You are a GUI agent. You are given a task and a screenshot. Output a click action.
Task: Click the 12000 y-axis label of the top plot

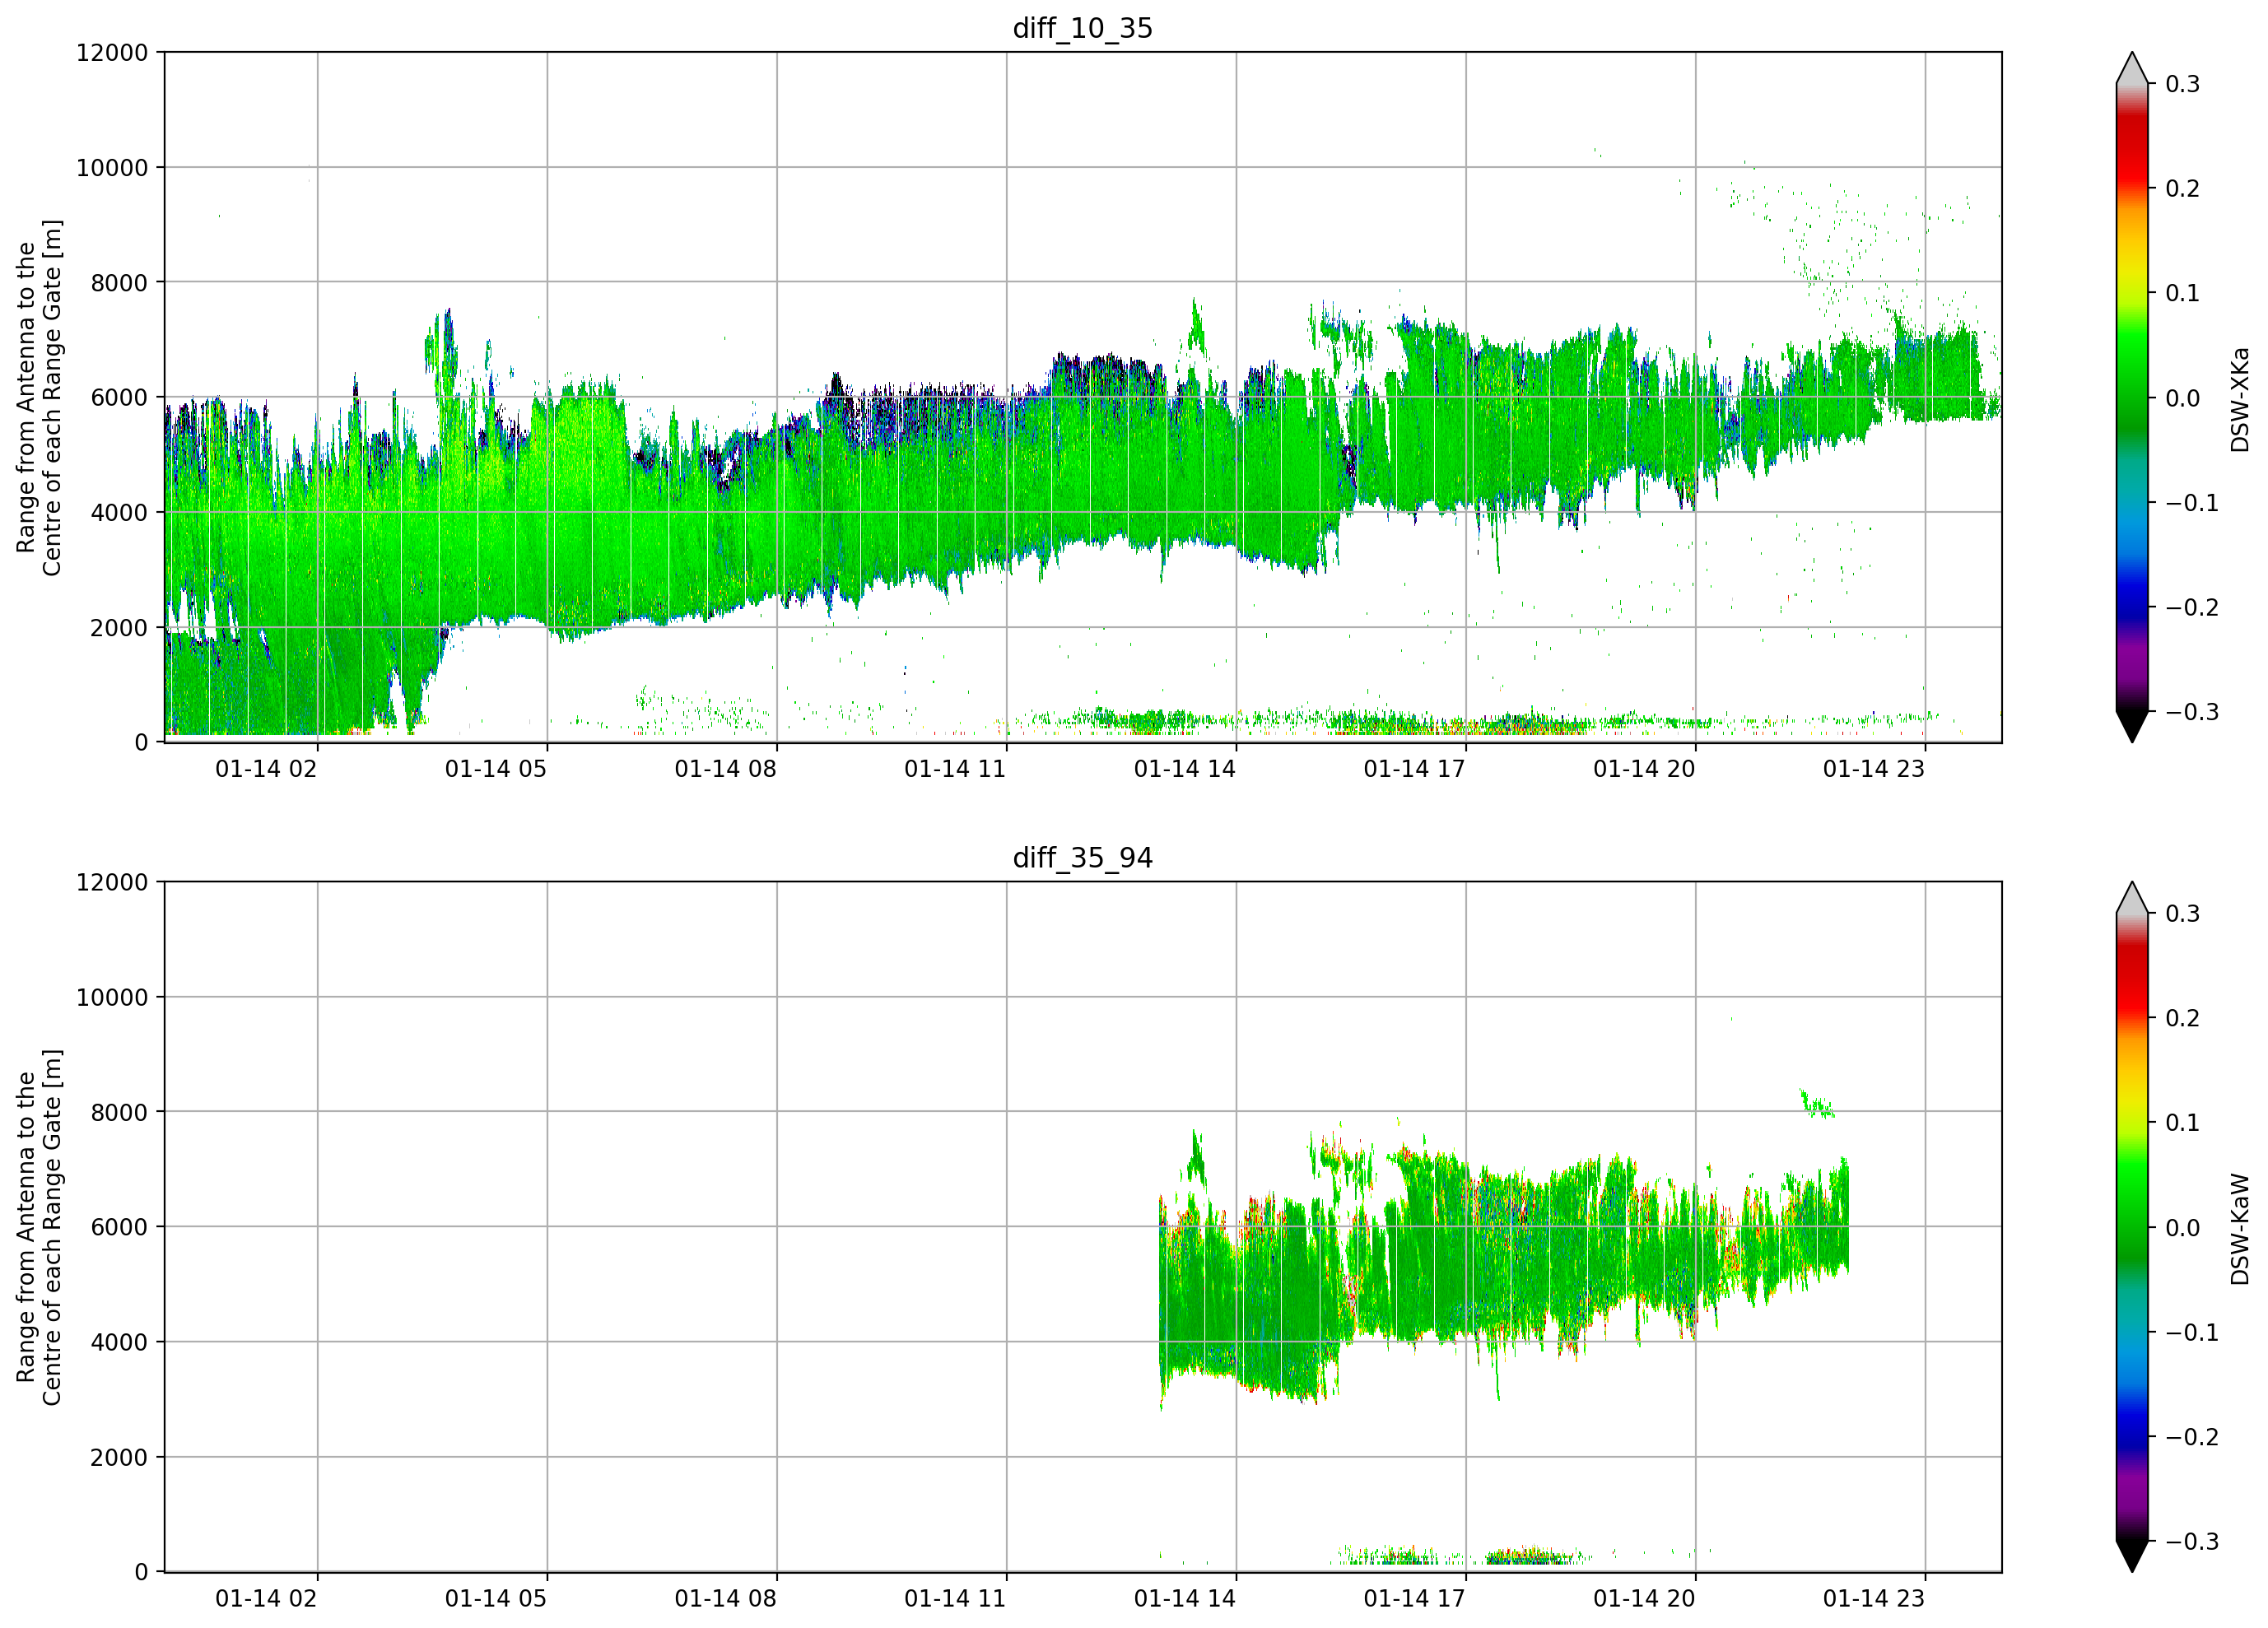click(x=112, y=52)
